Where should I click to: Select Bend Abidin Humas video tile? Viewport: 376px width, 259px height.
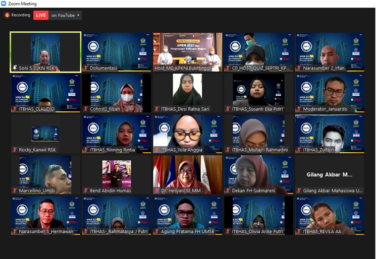116,174
